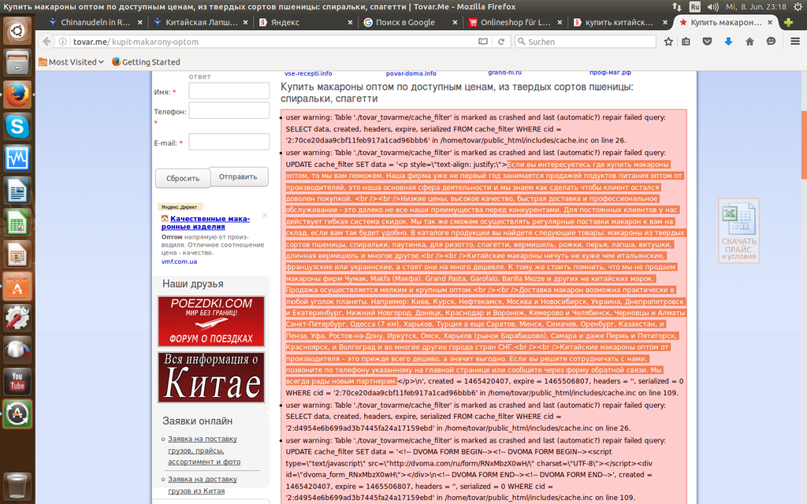Go to Firefox home page icon

click(749, 42)
